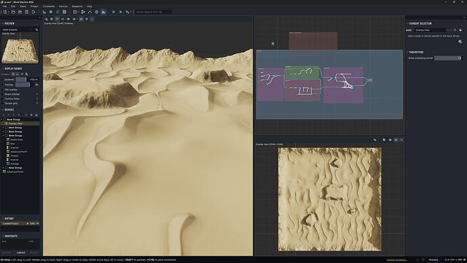Image resolution: width=467 pixels, height=263 pixels.
Task: Click into the Action Search field
Action: tap(154, 12)
